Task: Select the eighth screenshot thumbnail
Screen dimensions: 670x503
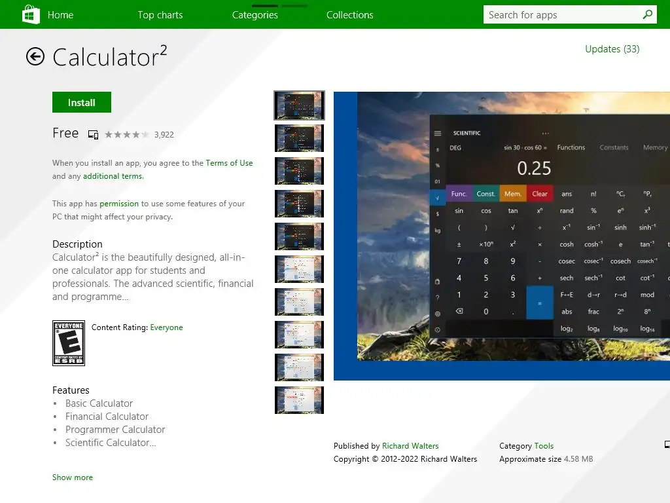Action: click(x=299, y=335)
